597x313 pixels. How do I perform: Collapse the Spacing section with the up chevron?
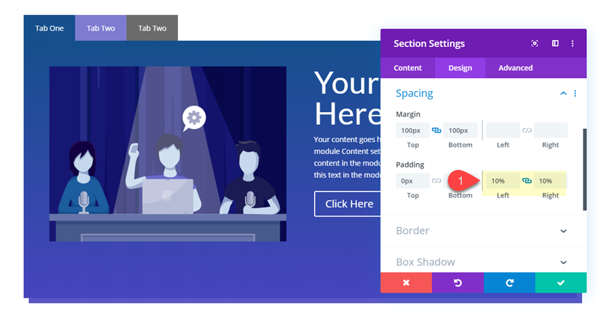click(x=564, y=94)
